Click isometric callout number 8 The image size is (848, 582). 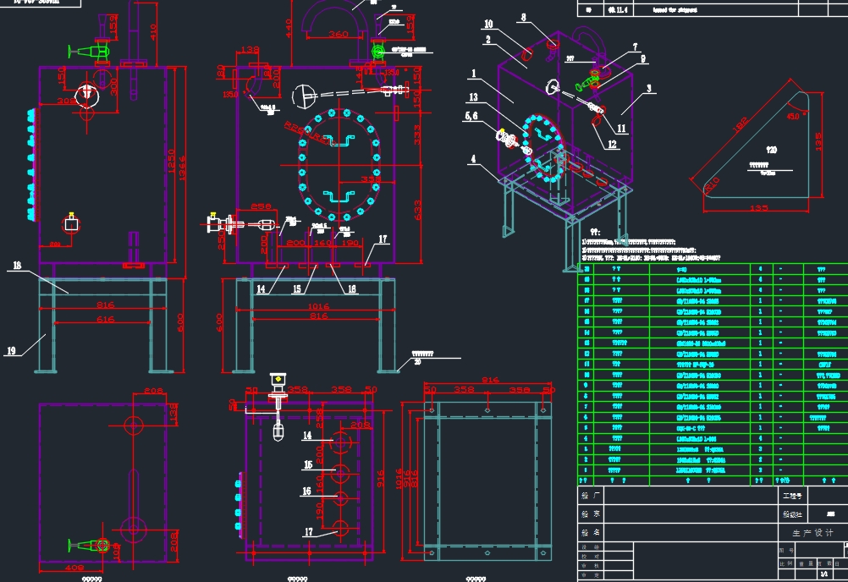pos(524,17)
